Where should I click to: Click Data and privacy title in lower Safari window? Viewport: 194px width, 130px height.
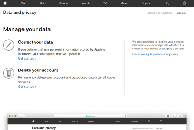click(44, 128)
